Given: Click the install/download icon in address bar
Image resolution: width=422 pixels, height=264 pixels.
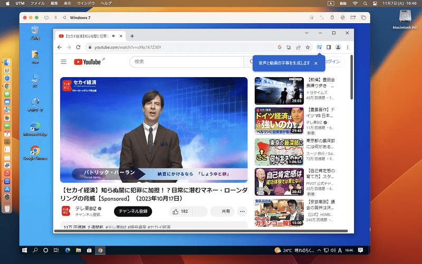Looking at the screenshot, I should 289,47.
